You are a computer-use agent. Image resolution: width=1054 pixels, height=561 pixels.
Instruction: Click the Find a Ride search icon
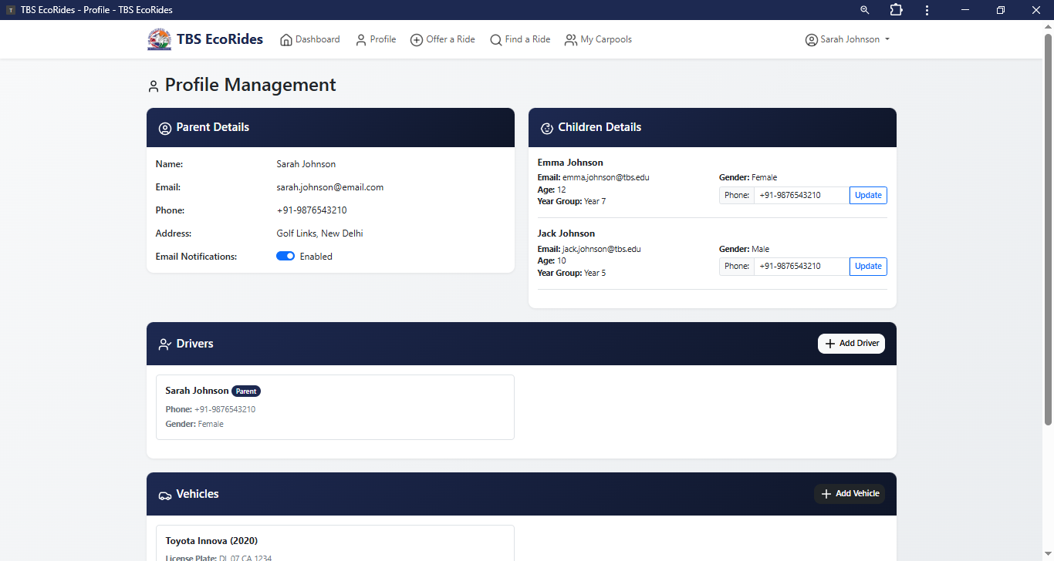point(496,40)
